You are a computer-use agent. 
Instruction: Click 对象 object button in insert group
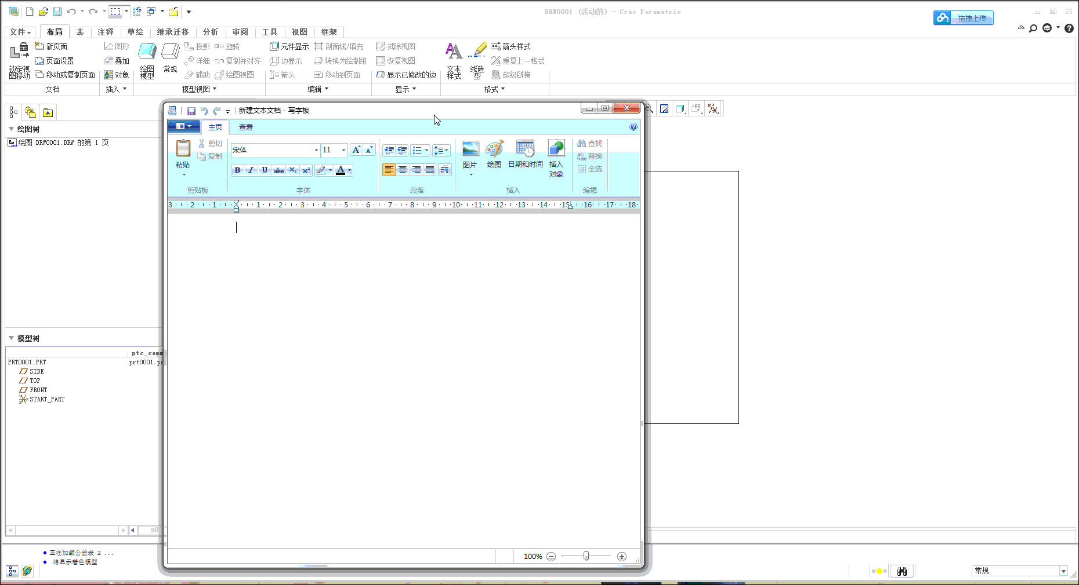(x=117, y=75)
